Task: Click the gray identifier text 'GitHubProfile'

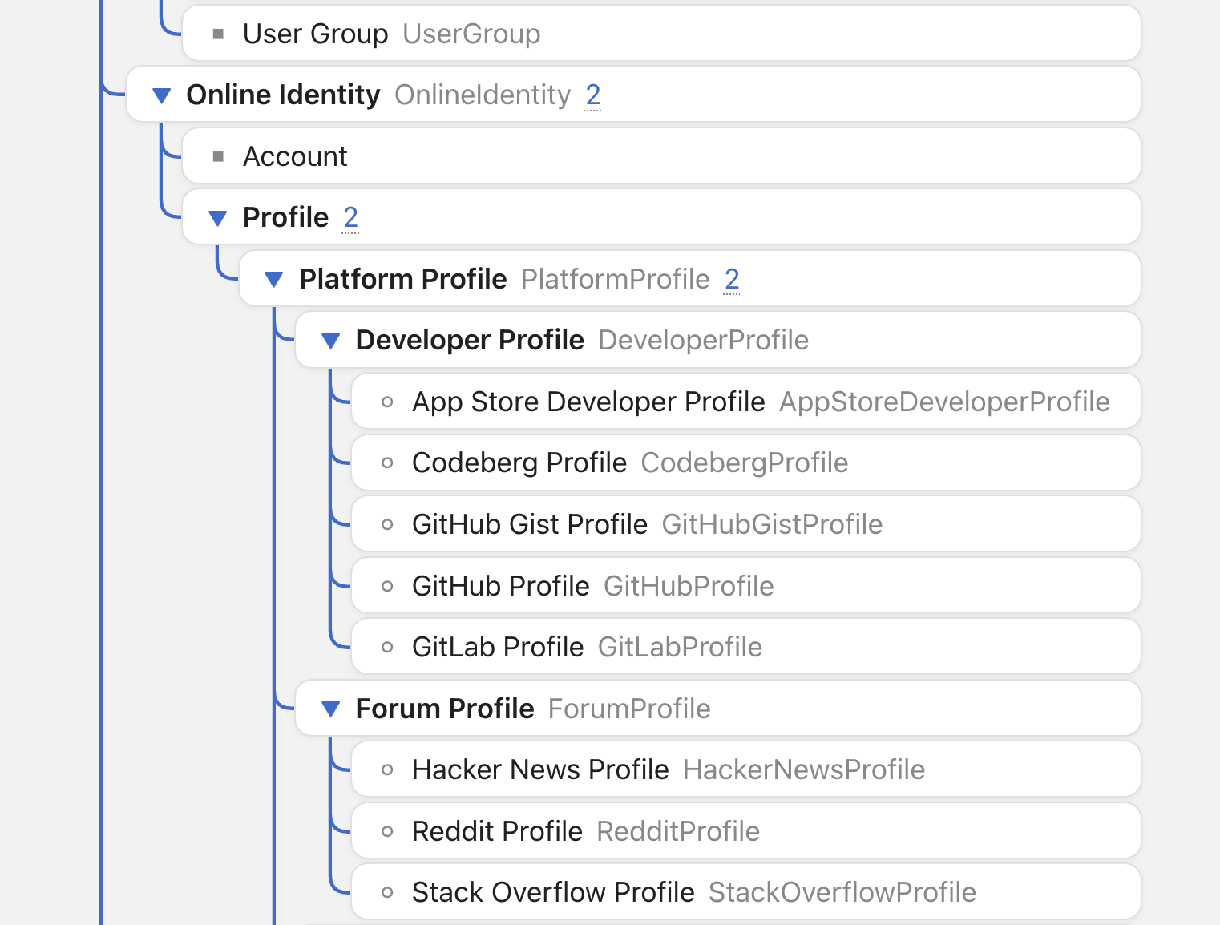Action: pyautogui.click(x=689, y=586)
